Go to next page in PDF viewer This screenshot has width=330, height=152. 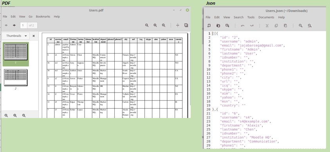click(x=14, y=25)
